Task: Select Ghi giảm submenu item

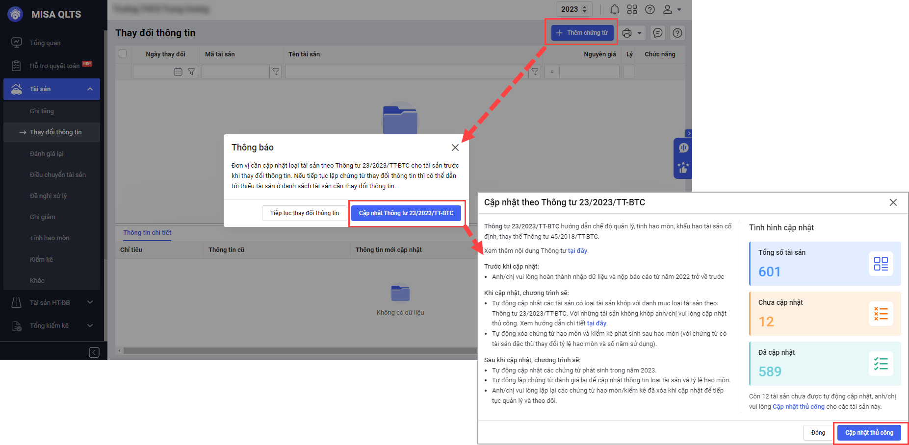Action: point(42,217)
